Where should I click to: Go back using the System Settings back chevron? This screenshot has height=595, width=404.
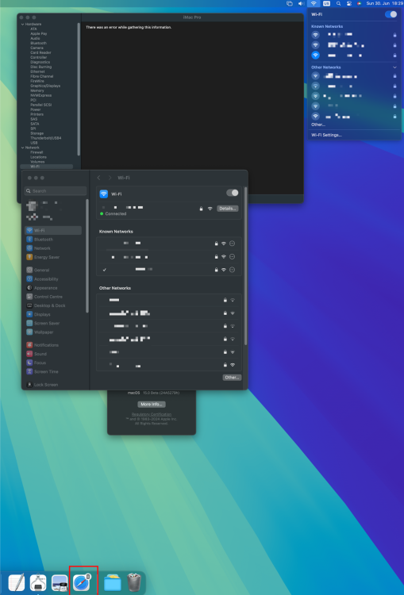[98, 178]
